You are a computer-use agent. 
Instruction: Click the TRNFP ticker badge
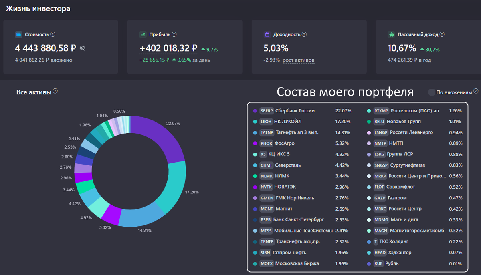click(267, 242)
